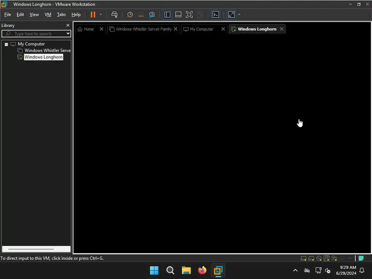
Task: Select Windows Longhorn in library tree
Action: coord(44,57)
